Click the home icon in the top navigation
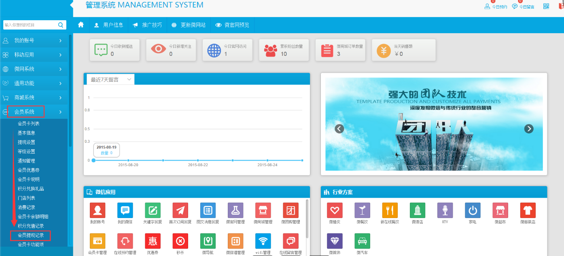Viewport: 564px width, 256px height. (x=81, y=25)
